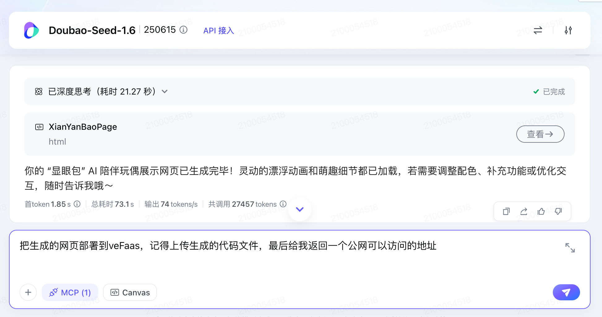Click the XianYanBaoPage canvas code icon

tap(39, 127)
